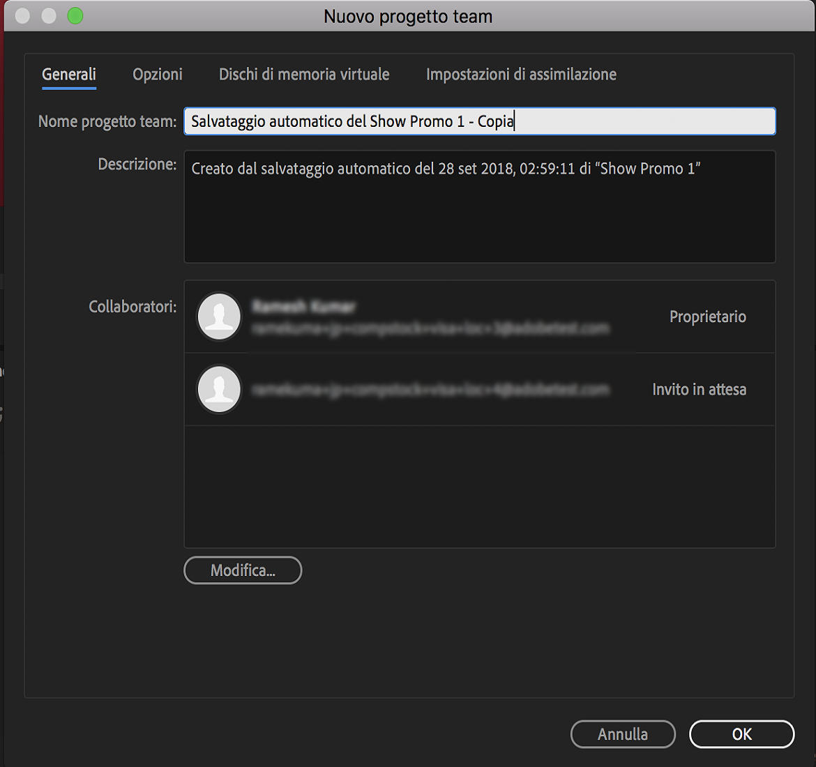Image resolution: width=816 pixels, height=767 pixels.
Task: Open the Opzioni tab
Action: click(x=157, y=75)
